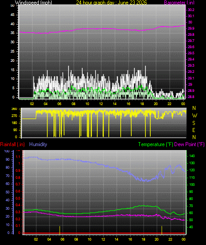The image size is (206, 245).
Task: Click the 100 humidity axis value
Action: tap(7, 151)
